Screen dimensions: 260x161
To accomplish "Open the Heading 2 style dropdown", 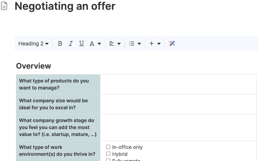I will coord(33,43).
